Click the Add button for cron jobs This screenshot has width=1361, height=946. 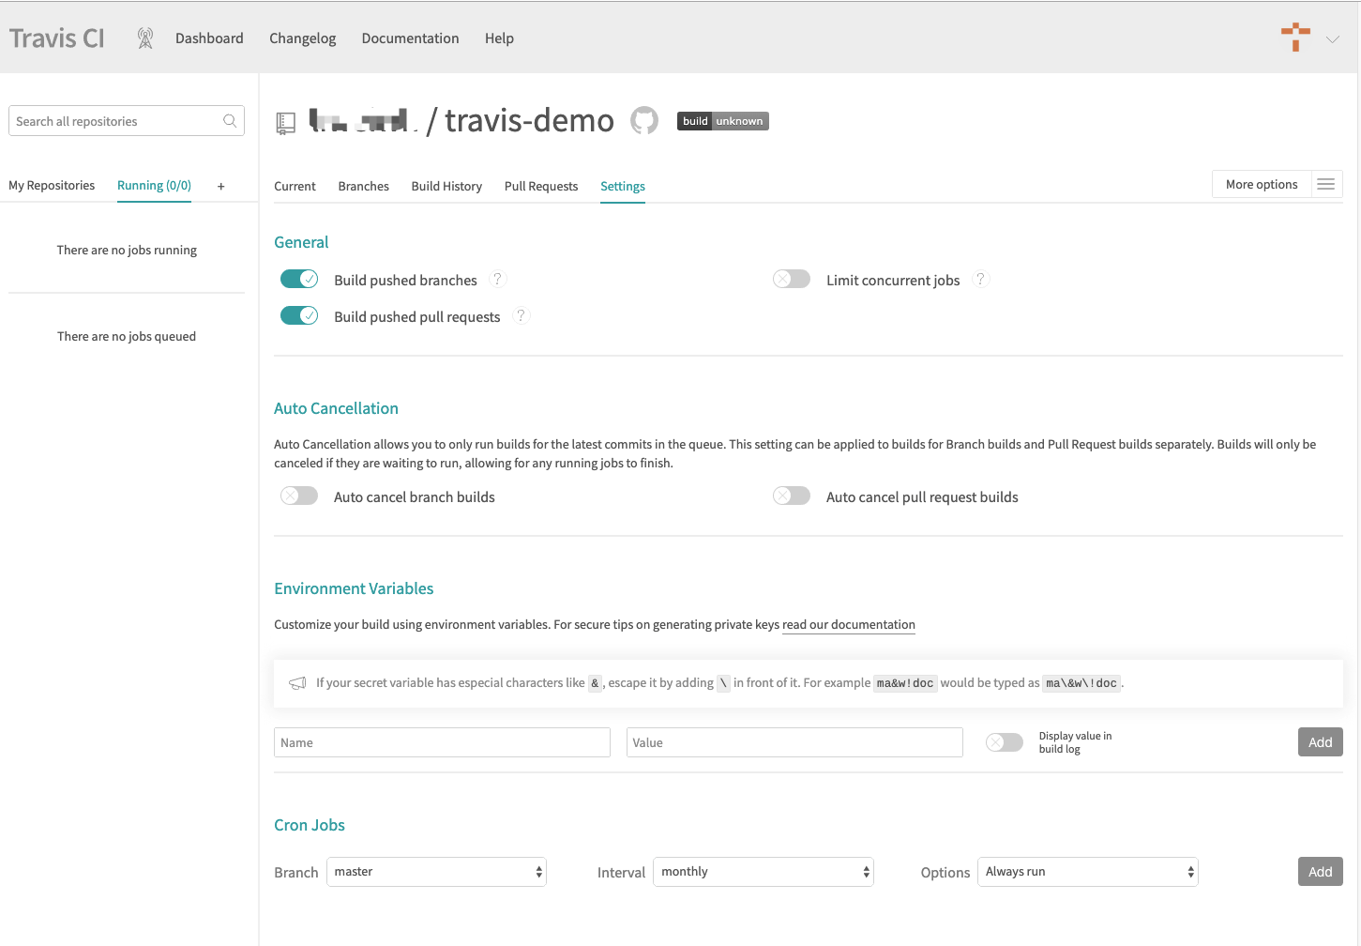click(x=1320, y=871)
